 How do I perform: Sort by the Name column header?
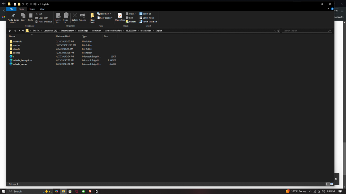pos(31,36)
